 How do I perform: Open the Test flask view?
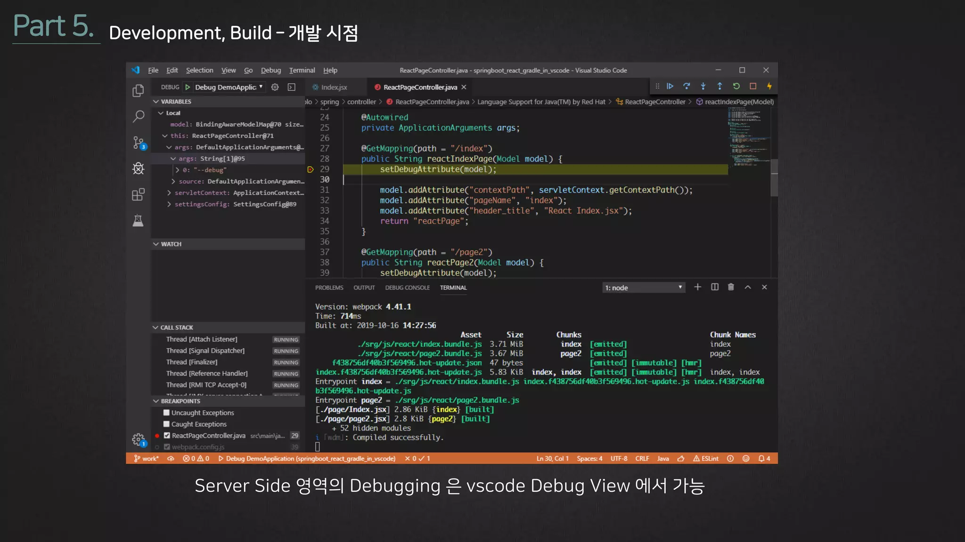(138, 220)
